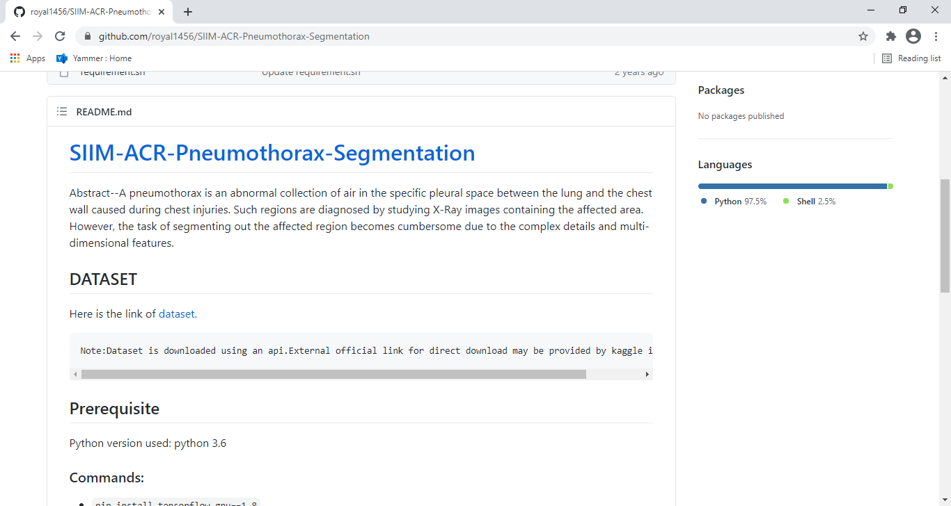951x506 pixels.
Task: Open Yammer : Home bookmark
Action: (94, 58)
